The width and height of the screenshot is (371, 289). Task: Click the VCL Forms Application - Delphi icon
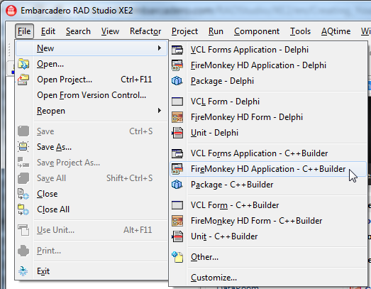[177, 50]
